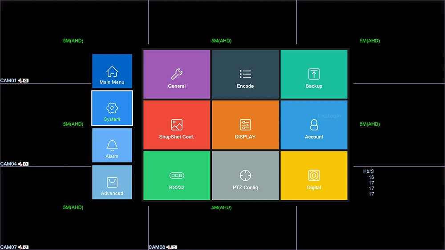The height and width of the screenshot is (250, 445).
Task: Click the CAM07 muted speaker icon
Action: [20, 247]
